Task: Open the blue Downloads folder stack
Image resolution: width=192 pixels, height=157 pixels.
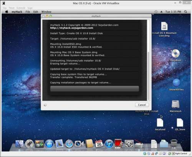Action: 164,144
